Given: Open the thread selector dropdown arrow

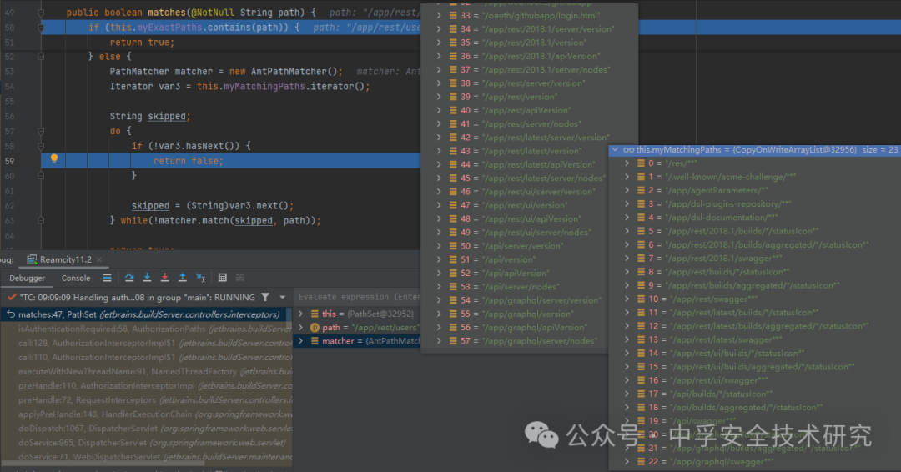Looking at the screenshot, I should click(282, 298).
